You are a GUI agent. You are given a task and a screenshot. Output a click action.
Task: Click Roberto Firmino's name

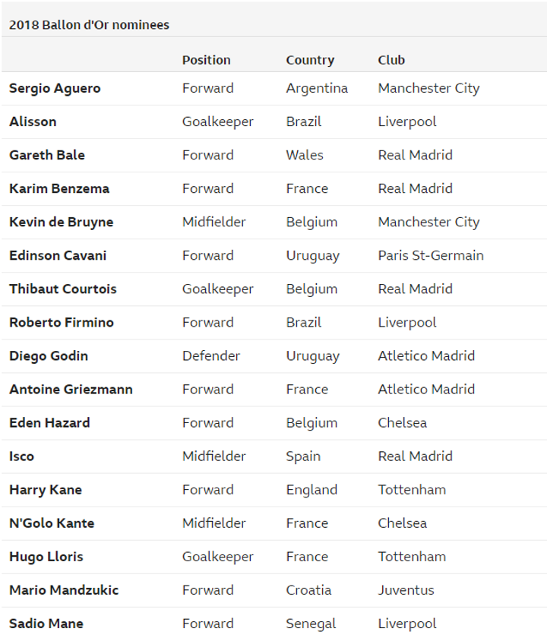pyautogui.click(x=62, y=322)
